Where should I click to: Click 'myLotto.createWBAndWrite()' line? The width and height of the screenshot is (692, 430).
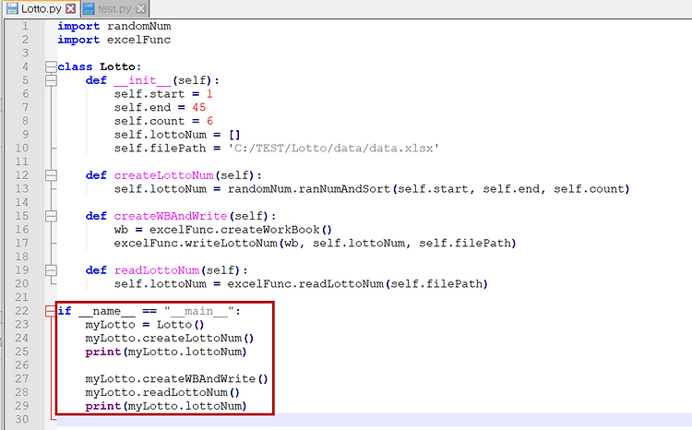pos(176,379)
